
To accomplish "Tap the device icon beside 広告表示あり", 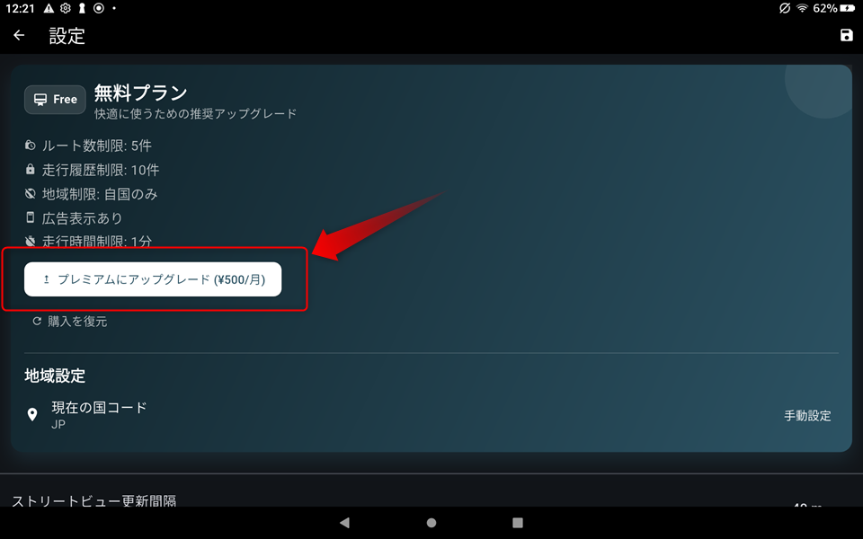I will click(x=32, y=217).
